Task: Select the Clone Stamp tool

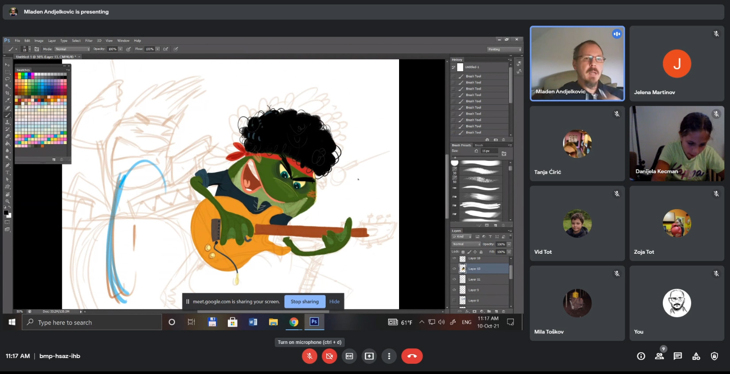Action: pyautogui.click(x=7, y=122)
